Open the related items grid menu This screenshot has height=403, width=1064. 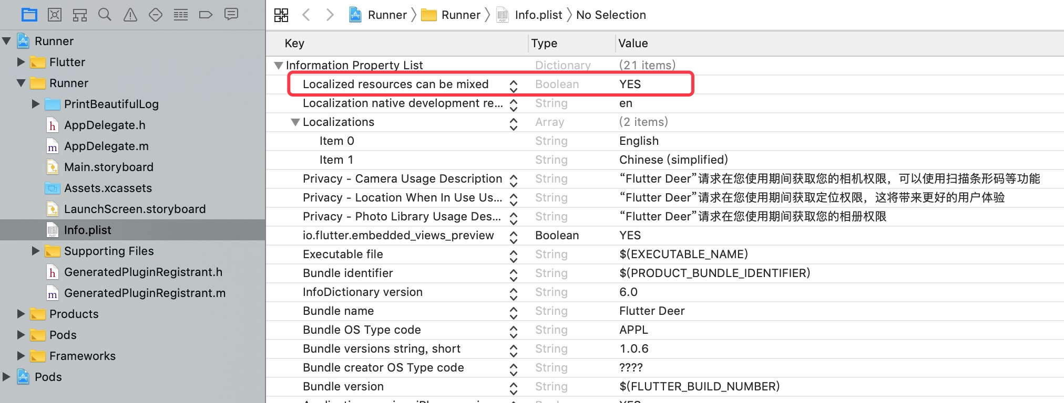(x=281, y=15)
